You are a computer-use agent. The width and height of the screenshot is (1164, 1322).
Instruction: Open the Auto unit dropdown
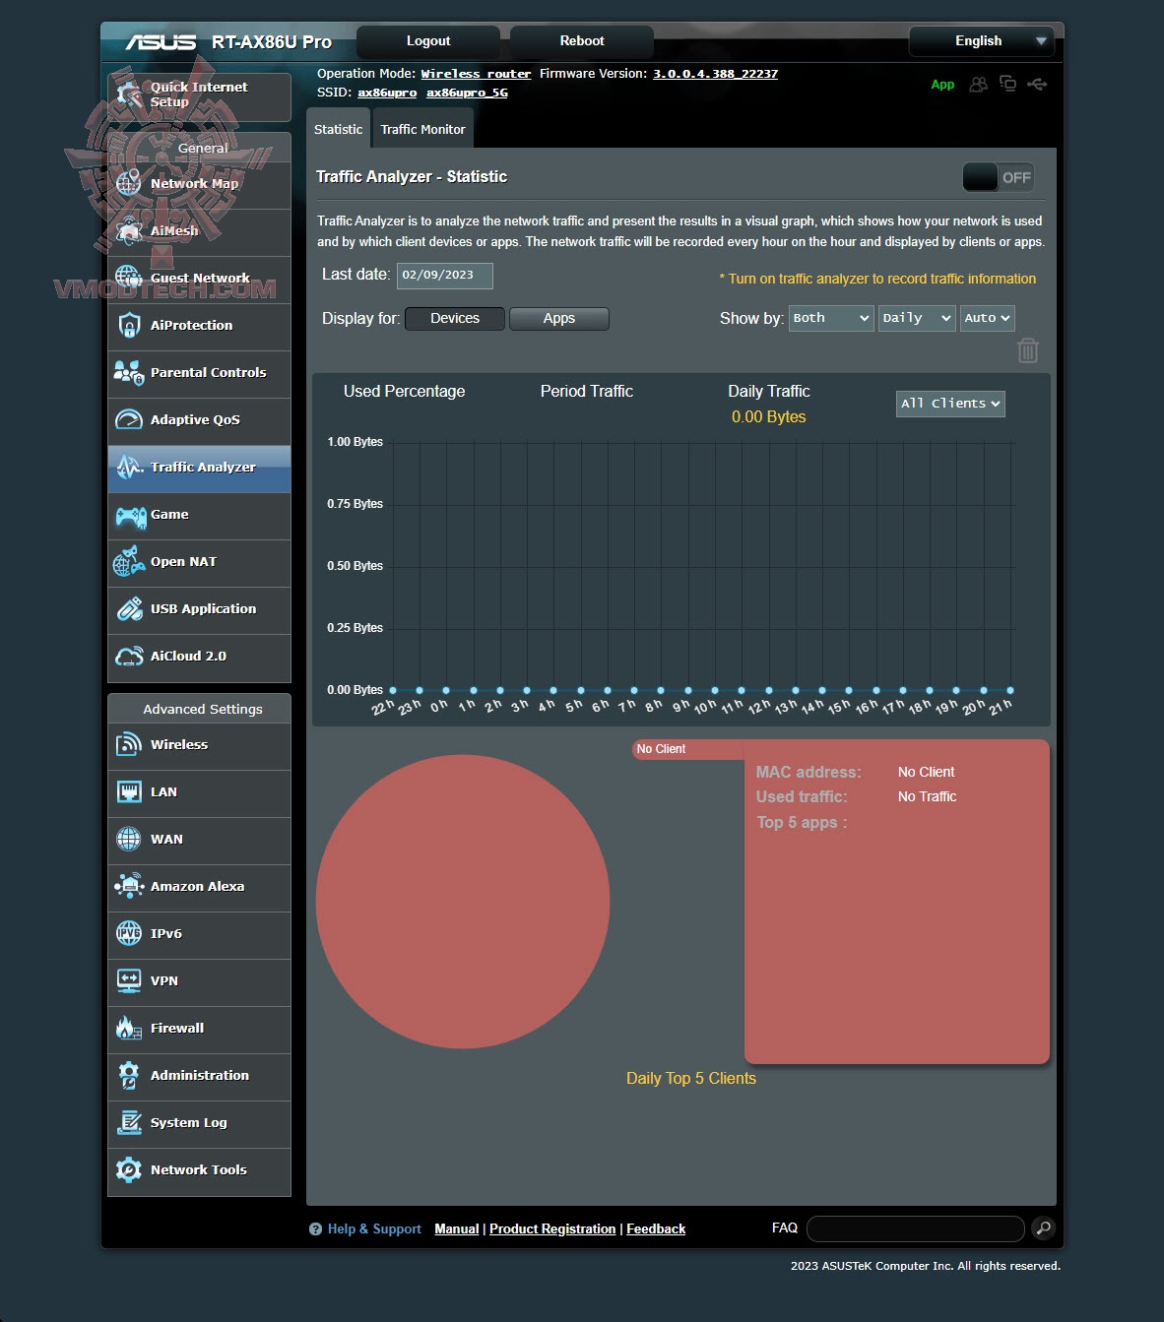point(987,318)
